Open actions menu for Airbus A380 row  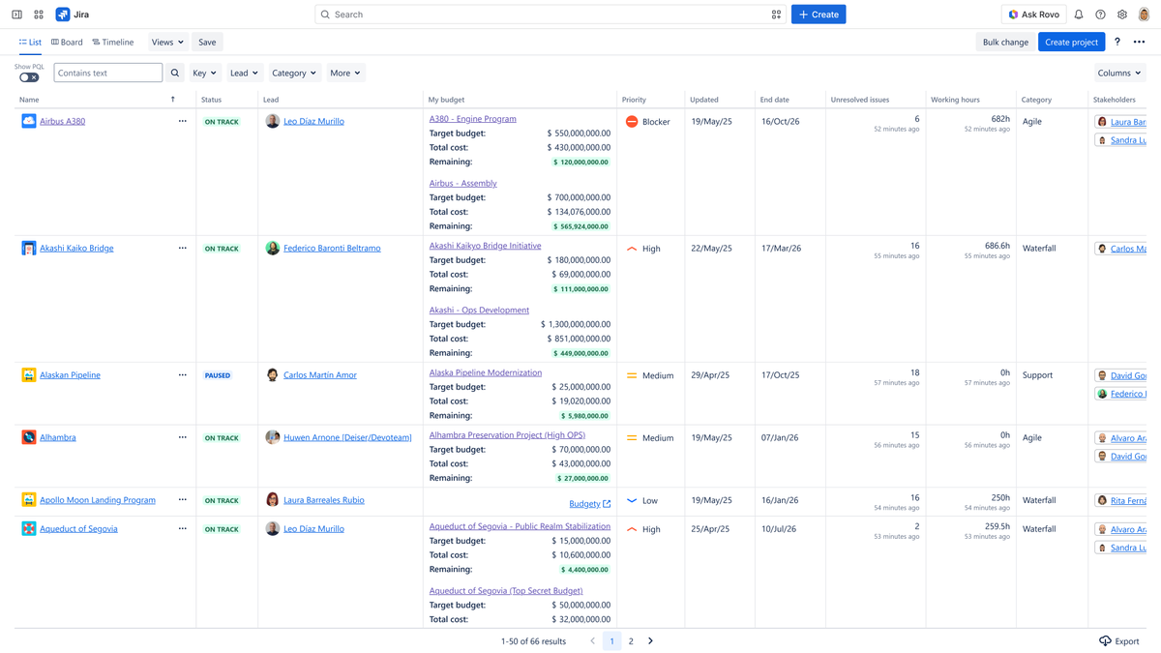182,121
